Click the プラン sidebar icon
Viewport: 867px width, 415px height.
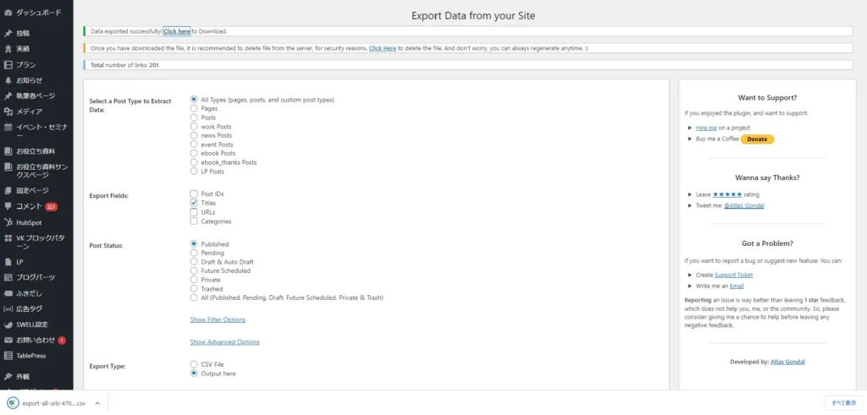[8, 64]
